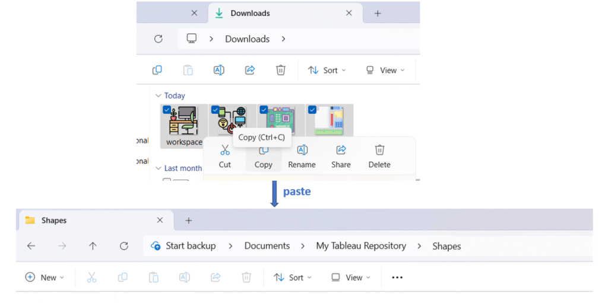Open View dropdown in Shapes toolbar

coord(351,277)
